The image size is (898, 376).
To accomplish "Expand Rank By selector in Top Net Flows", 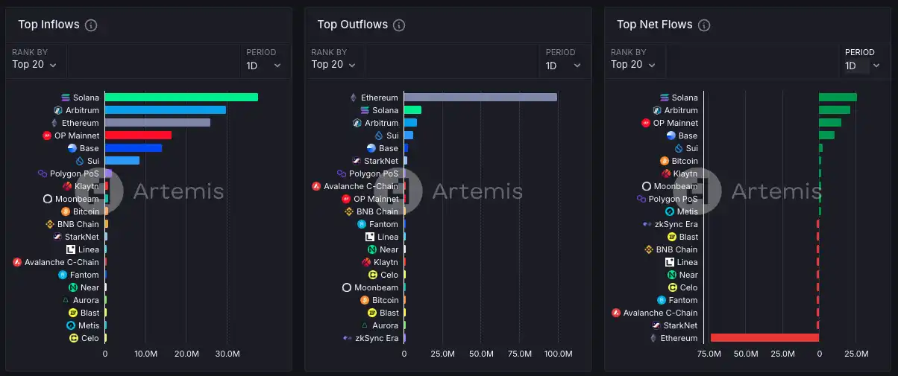I will 633,65.
